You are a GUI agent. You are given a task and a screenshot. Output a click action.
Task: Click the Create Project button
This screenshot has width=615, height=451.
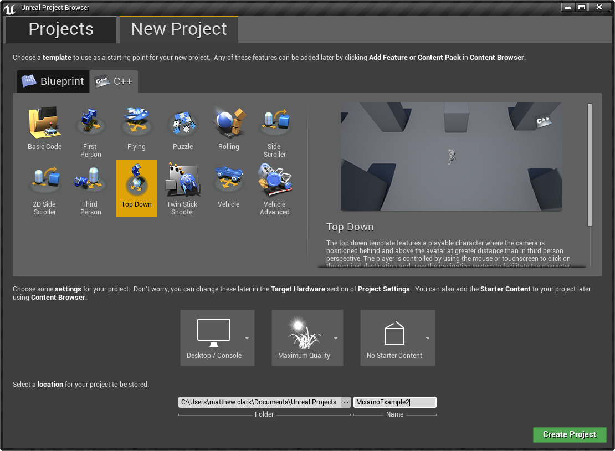click(x=570, y=434)
